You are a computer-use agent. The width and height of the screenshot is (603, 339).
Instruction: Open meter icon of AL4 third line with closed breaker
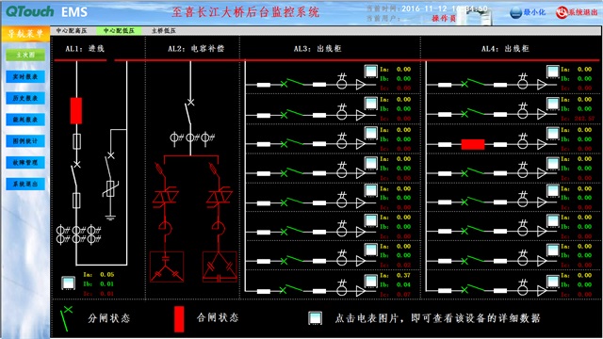coord(553,134)
